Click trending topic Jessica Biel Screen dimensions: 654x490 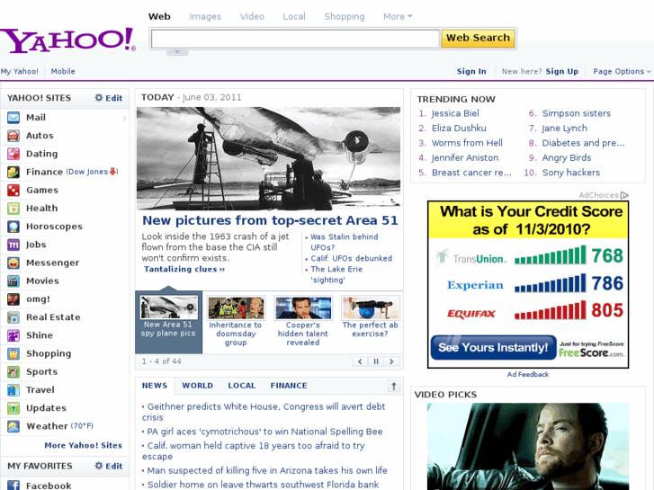pyautogui.click(x=455, y=113)
